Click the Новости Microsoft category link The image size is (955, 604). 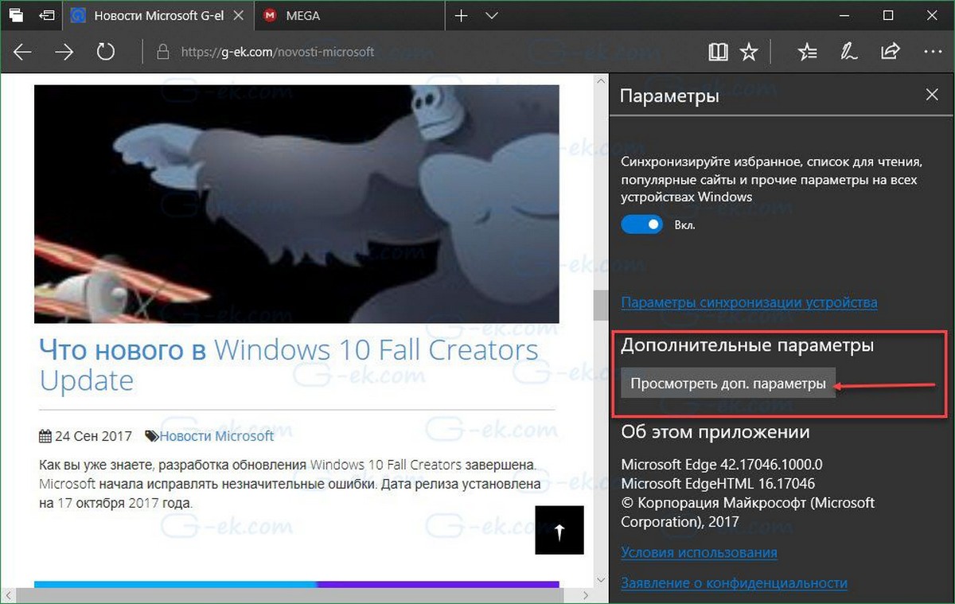(x=216, y=436)
